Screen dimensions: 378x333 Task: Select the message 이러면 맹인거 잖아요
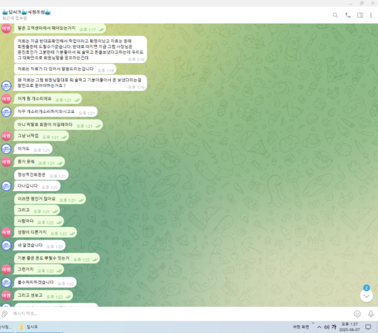click(x=50, y=199)
